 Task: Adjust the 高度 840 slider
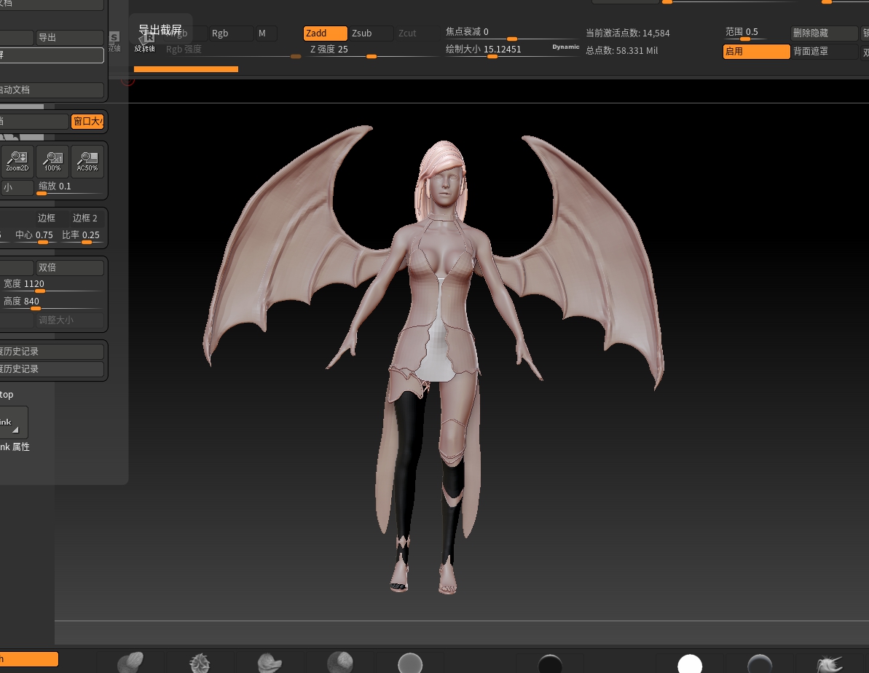[52, 303]
